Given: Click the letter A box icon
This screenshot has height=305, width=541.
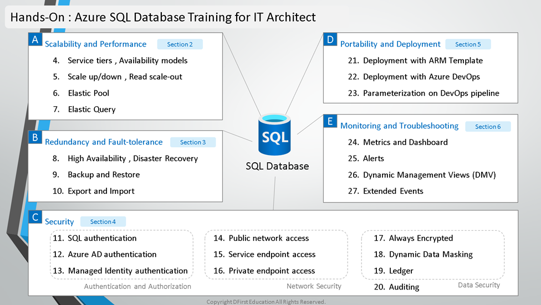Looking at the screenshot, I should pyautogui.click(x=35, y=40).
